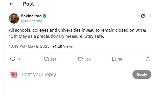The height and width of the screenshot is (96, 161).
Task: Share the post via the upload arrow icon
Action: pos(148,59)
